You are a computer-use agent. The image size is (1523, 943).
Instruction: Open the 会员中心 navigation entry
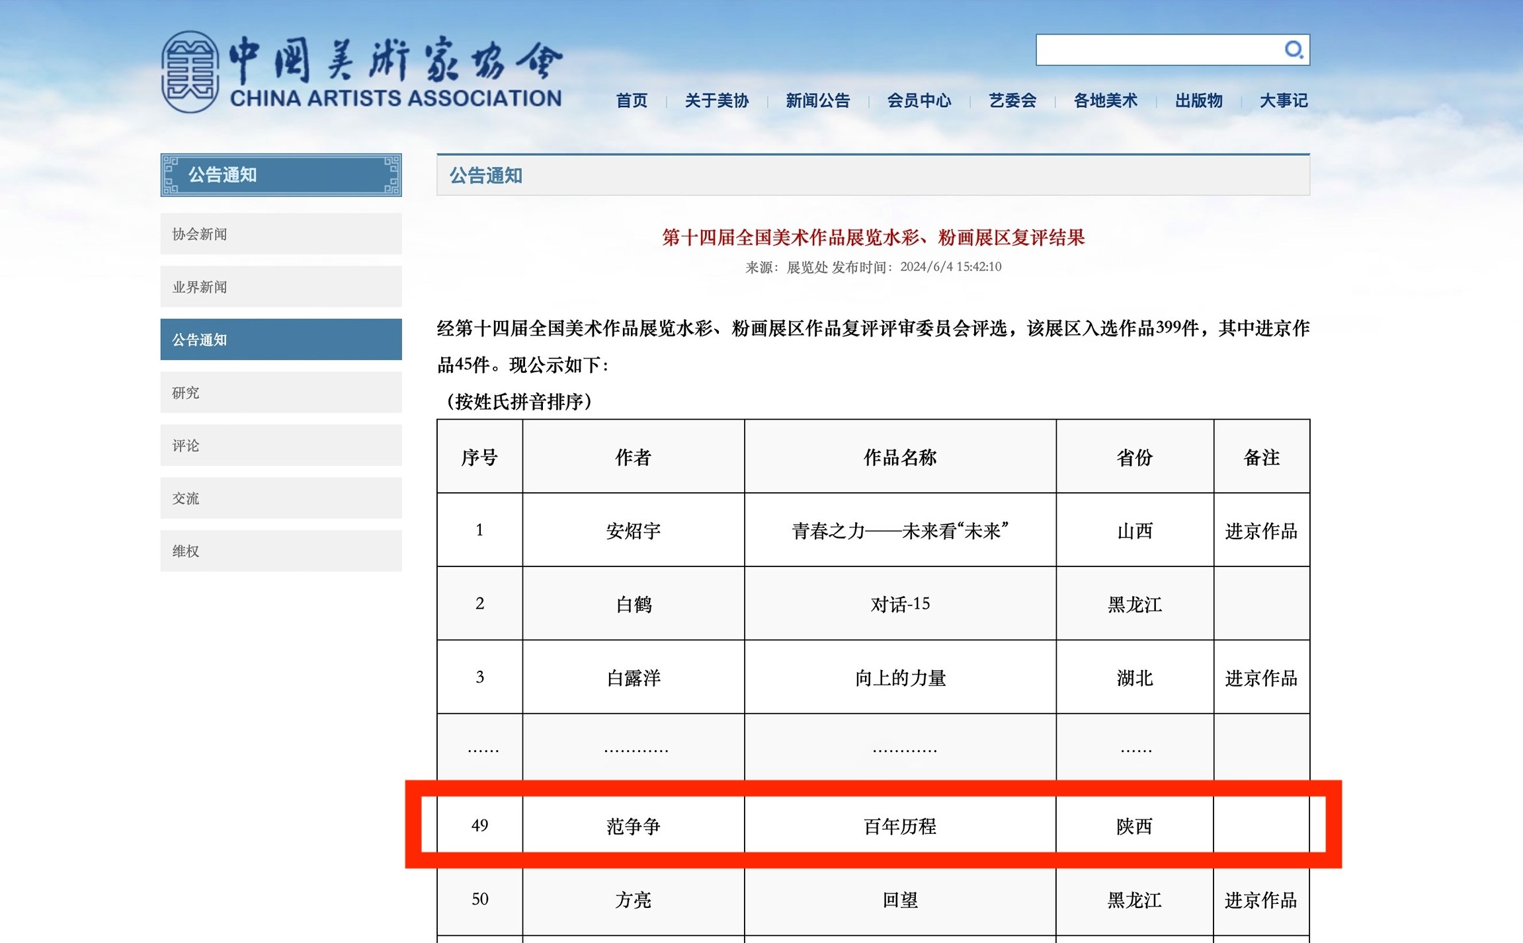point(919,100)
